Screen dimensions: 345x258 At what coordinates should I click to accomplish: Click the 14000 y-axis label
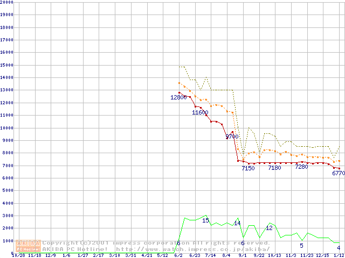pos(6,77)
